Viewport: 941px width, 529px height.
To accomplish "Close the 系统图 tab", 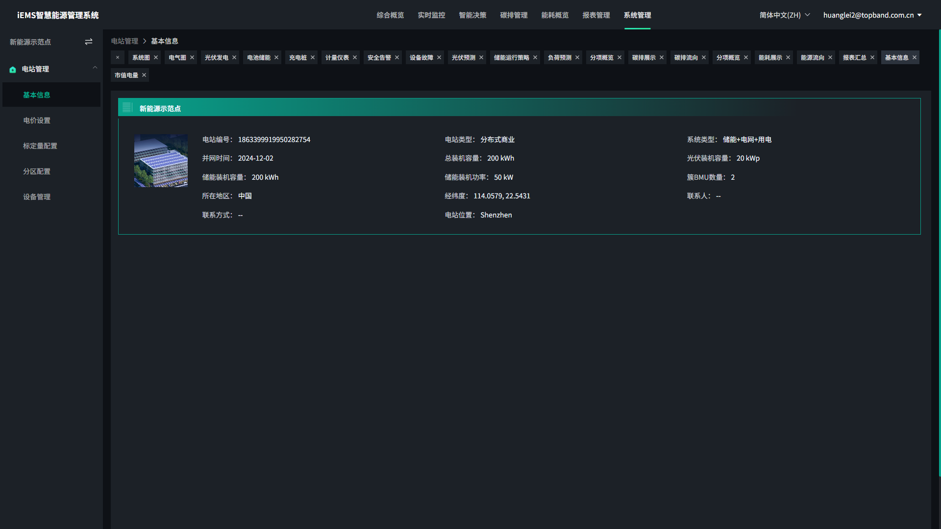I will [156, 57].
